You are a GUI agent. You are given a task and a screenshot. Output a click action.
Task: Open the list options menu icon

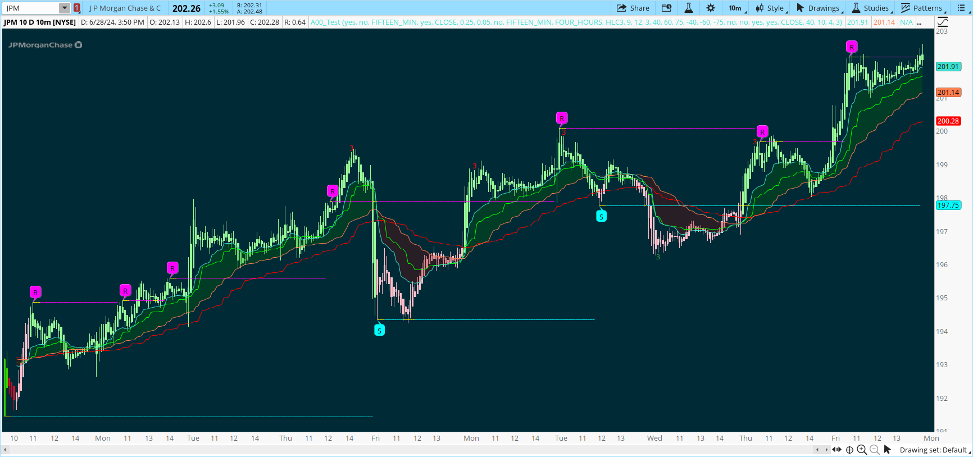pyautogui.click(x=961, y=8)
